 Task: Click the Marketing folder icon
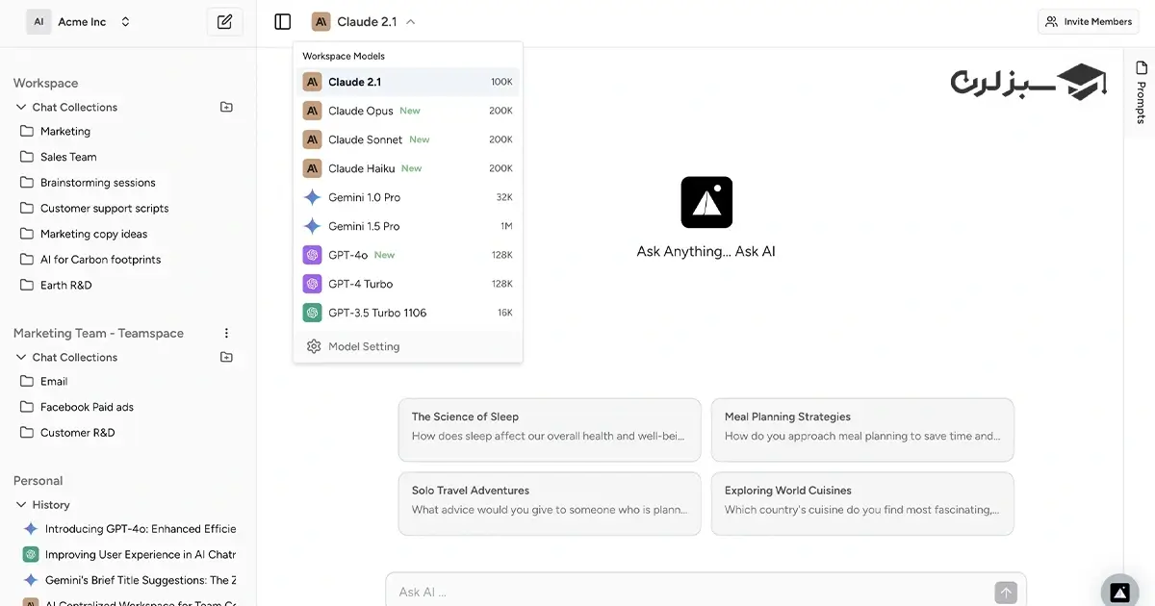pyautogui.click(x=27, y=131)
